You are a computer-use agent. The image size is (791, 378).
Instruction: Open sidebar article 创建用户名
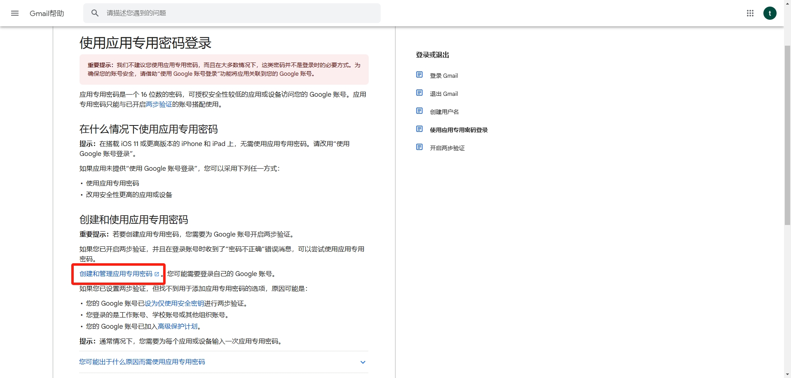[x=445, y=112]
